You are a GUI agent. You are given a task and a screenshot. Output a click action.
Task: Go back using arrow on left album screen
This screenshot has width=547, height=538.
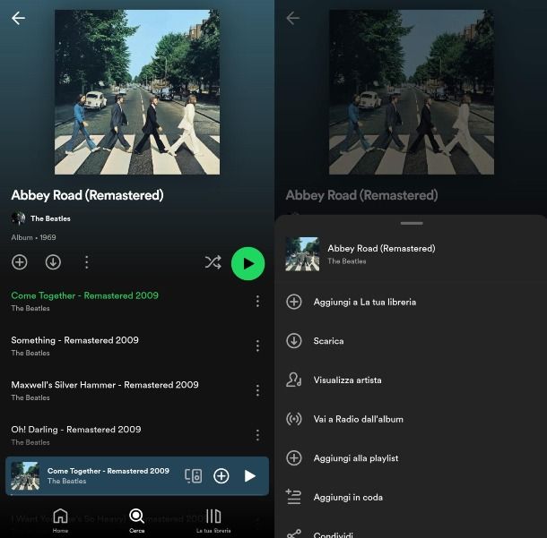click(18, 18)
